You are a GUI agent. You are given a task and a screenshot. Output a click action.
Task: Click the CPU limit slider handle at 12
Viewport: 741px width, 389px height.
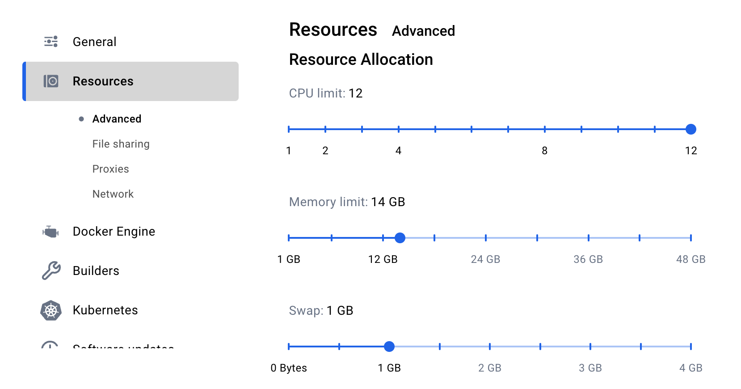pyautogui.click(x=691, y=129)
